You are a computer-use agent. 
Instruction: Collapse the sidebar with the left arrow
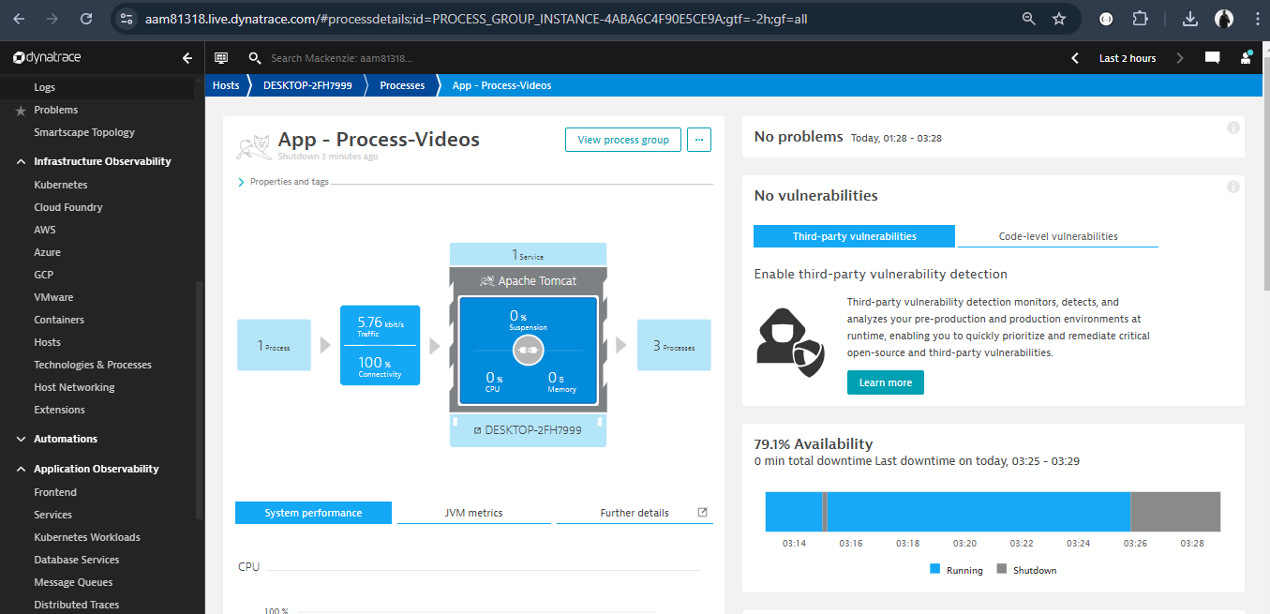tap(187, 58)
